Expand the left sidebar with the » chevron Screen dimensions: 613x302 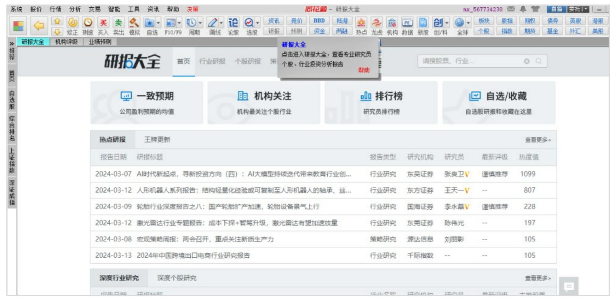(12, 43)
